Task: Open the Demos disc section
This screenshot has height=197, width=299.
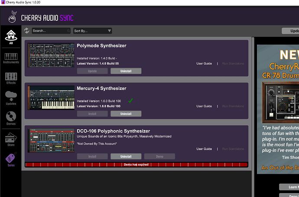Action: [11, 118]
